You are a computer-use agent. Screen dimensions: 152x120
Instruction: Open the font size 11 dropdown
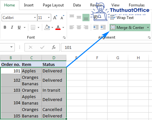[x=49, y=17]
